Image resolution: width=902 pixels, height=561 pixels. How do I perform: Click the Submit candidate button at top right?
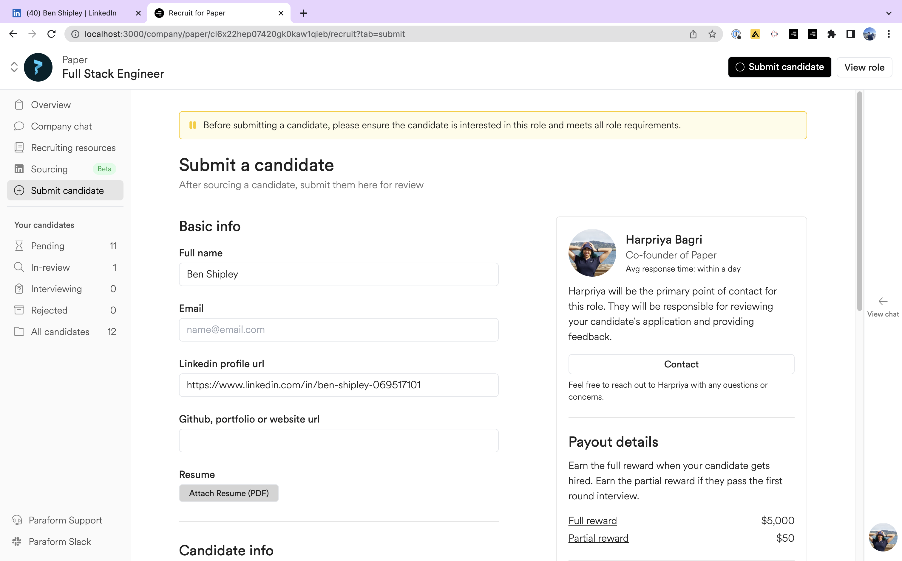(x=779, y=67)
